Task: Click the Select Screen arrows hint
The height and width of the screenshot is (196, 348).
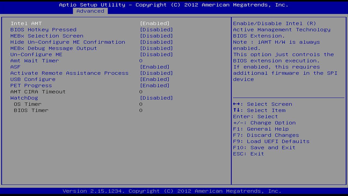Action: pyautogui.click(x=263, y=104)
